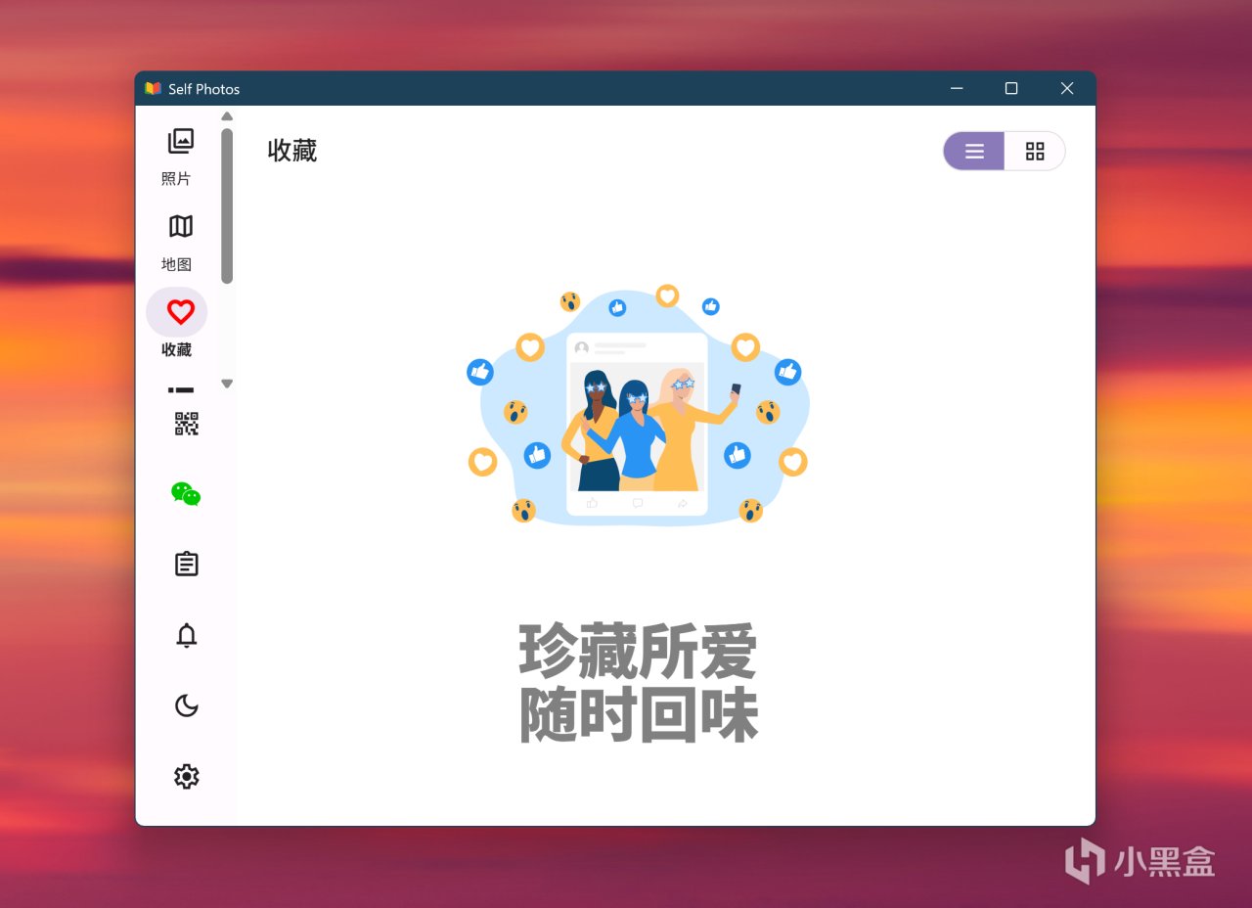Open the settings gear icon
This screenshot has width=1252, height=908.
click(x=186, y=776)
